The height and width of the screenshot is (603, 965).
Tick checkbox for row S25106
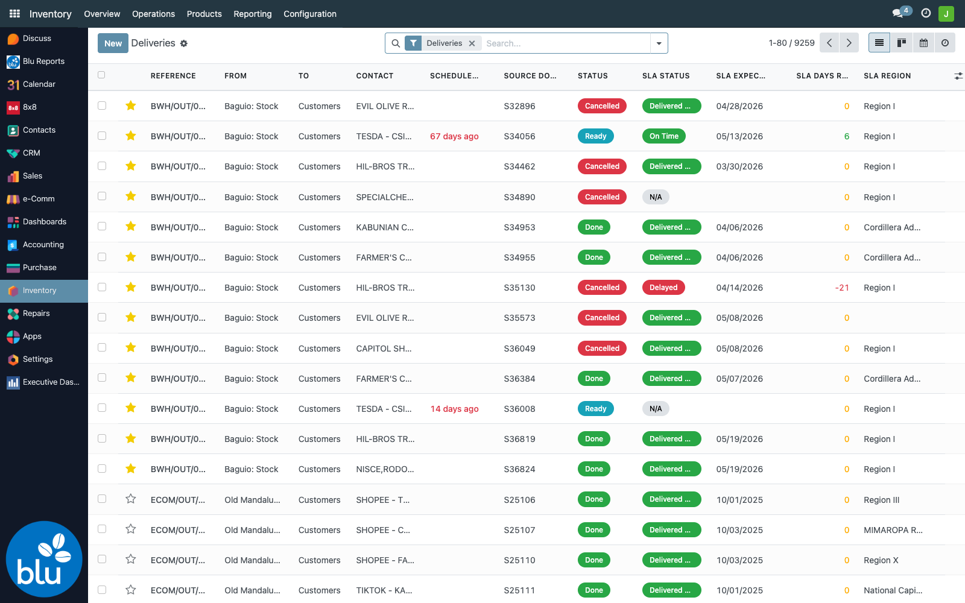(102, 499)
